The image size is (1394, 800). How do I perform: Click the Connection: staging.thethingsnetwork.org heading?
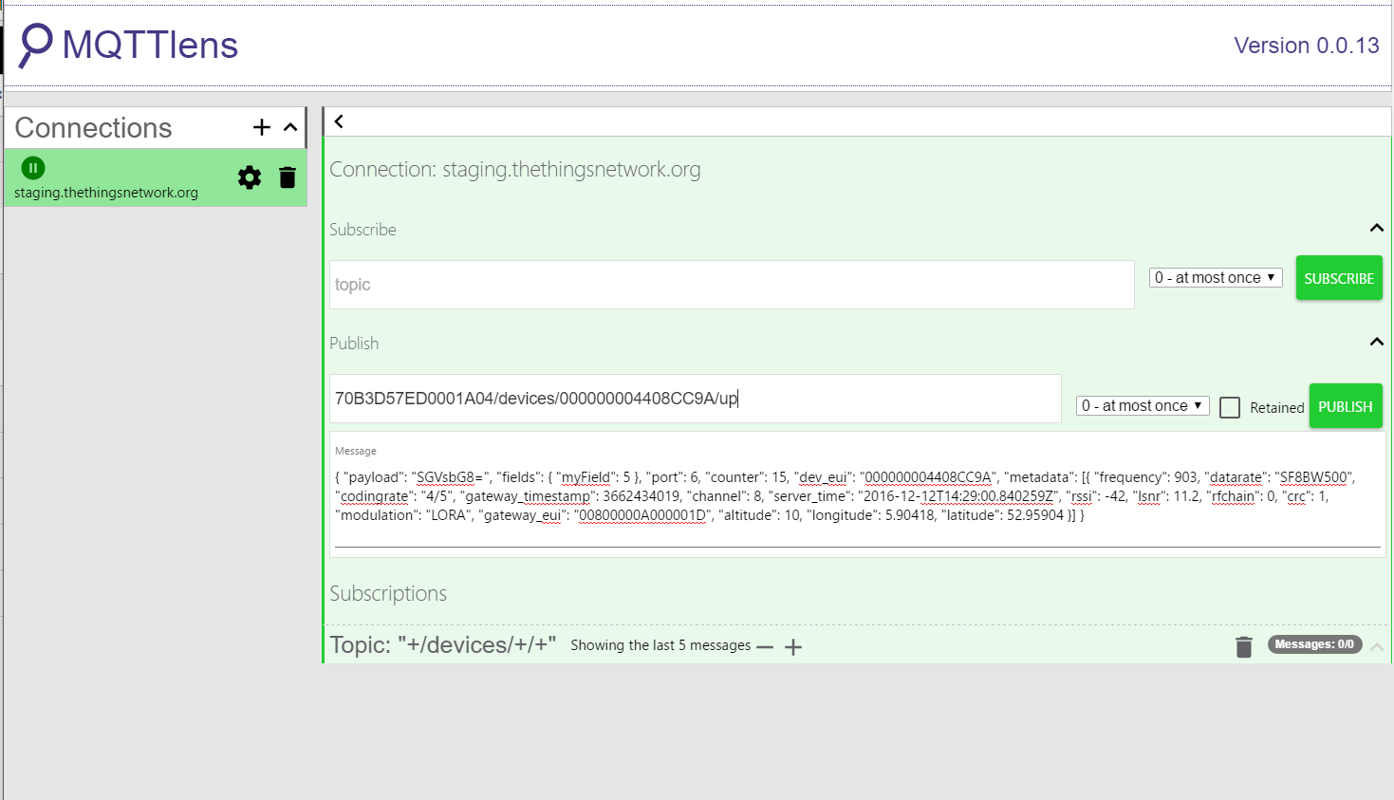[x=515, y=169]
